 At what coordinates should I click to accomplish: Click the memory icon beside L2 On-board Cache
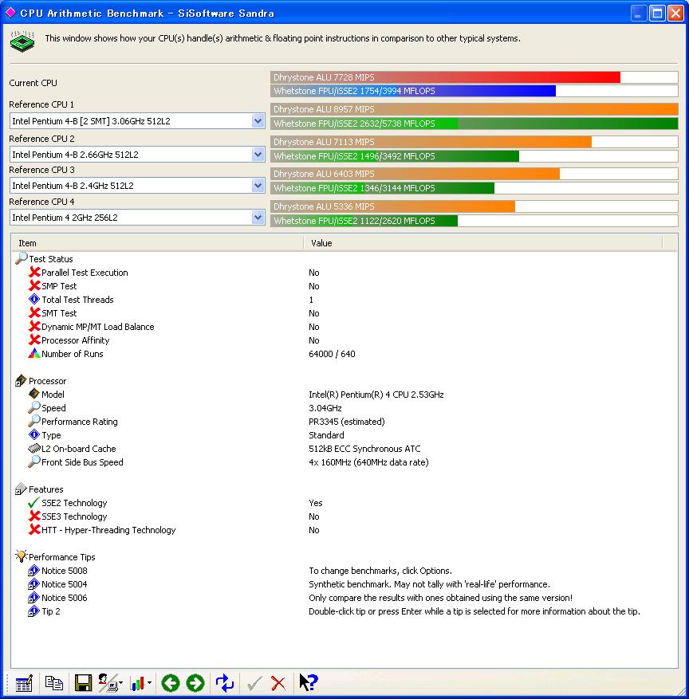click(34, 448)
